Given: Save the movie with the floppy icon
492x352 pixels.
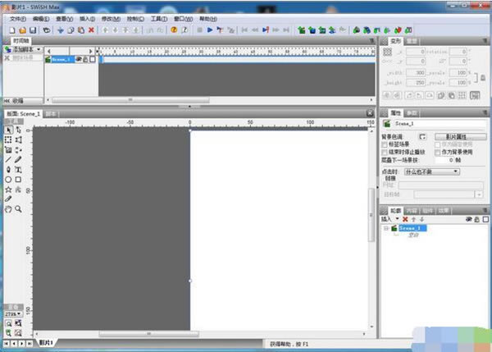Looking at the screenshot, I should [x=33, y=30].
